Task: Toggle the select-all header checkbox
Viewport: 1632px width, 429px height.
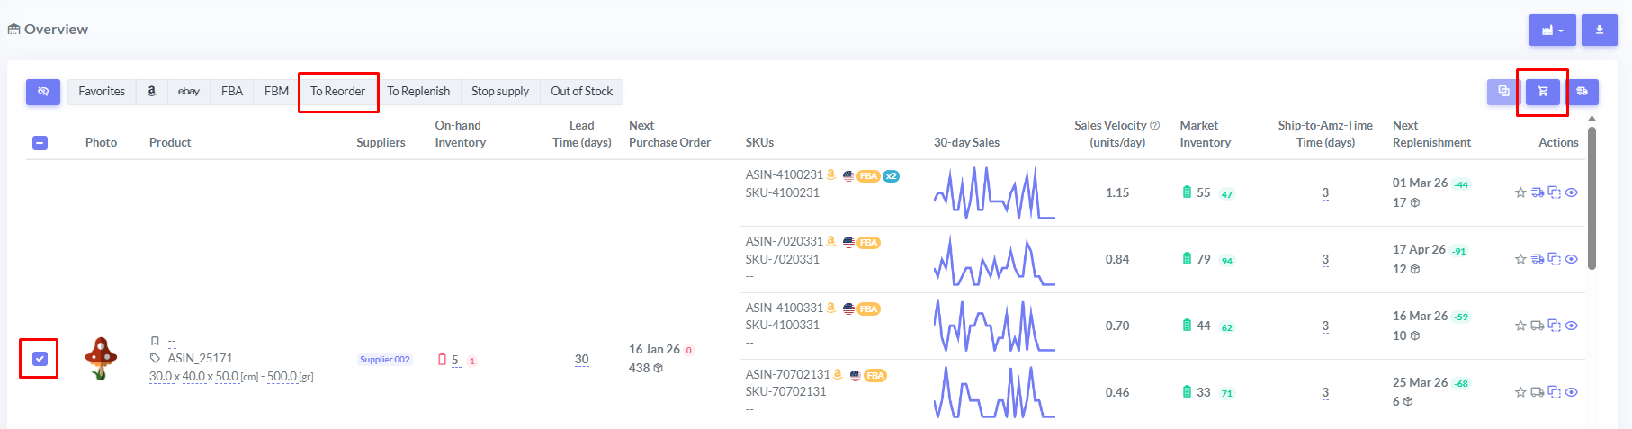Action: point(40,143)
